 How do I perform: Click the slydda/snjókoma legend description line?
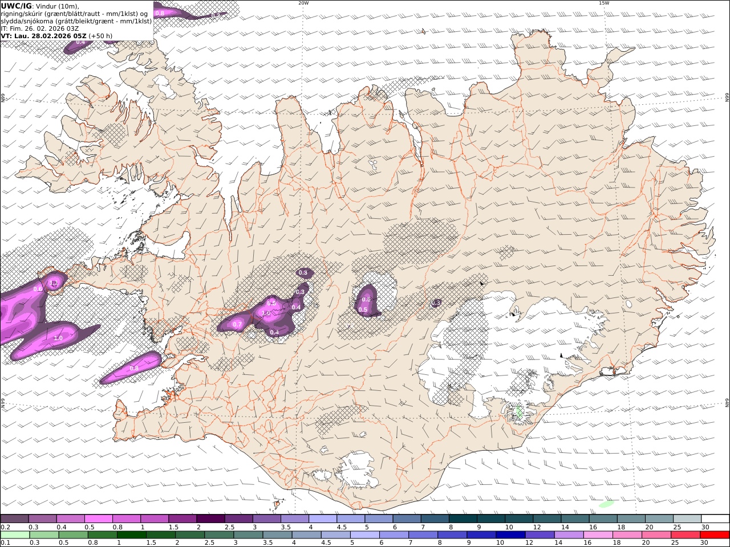point(76,21)
